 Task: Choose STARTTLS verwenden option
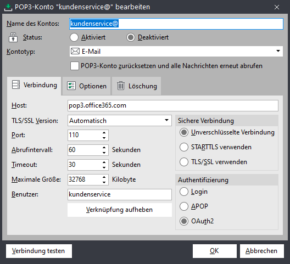184,147
